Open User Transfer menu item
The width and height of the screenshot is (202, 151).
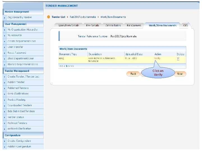click(15, 47)
